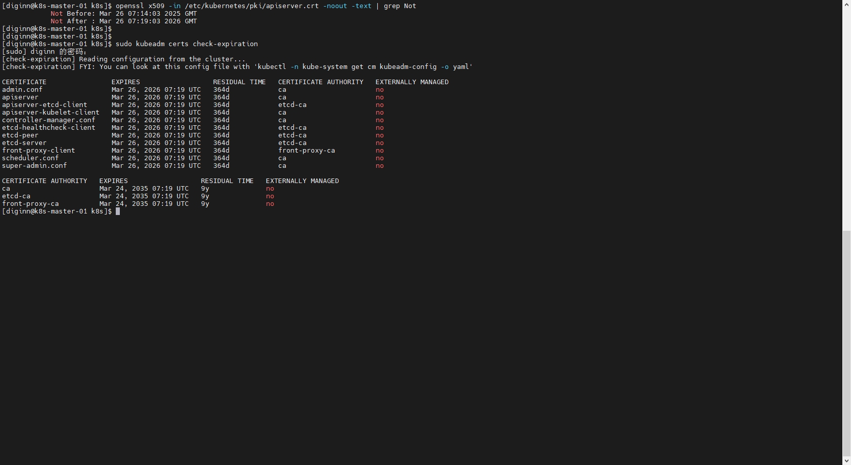The image size is (851, 465).
Task: Click the empty scrollbar track above the thumb
Action: tap(846, 117)
